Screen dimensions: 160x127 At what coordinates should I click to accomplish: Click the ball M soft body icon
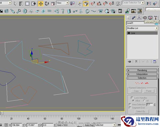107,11
